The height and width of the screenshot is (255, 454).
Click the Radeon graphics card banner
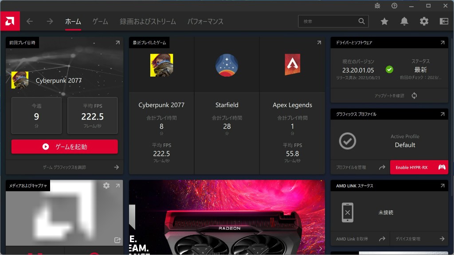pyautogui.click(x=227, y=217)
